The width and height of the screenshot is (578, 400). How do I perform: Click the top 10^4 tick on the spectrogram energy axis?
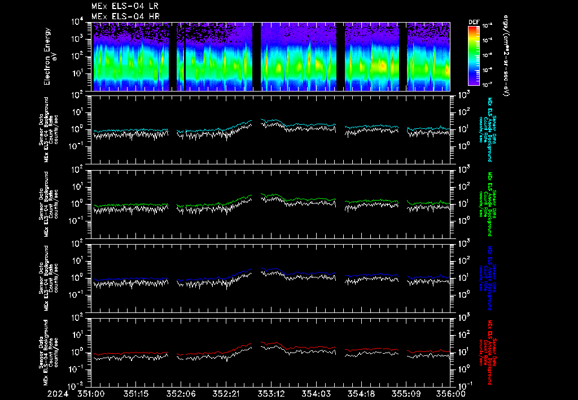tap(77, 21)
